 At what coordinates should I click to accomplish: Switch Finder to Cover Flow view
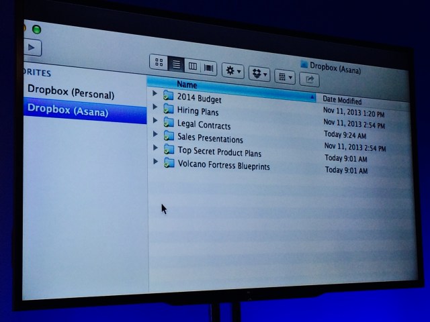click(x=209, y=68)
